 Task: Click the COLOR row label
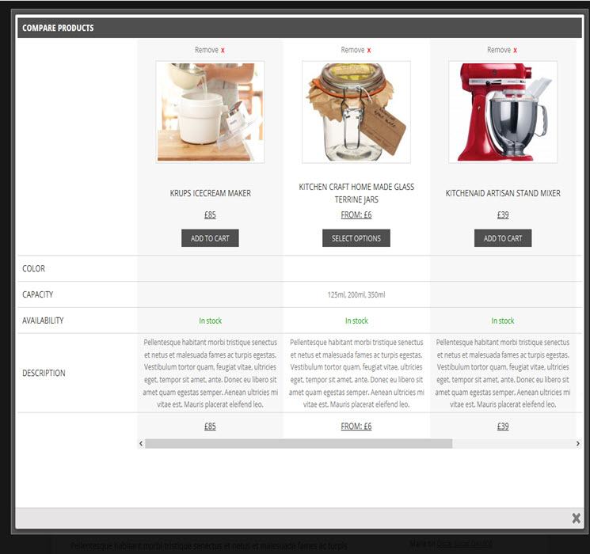pos(33,268)
